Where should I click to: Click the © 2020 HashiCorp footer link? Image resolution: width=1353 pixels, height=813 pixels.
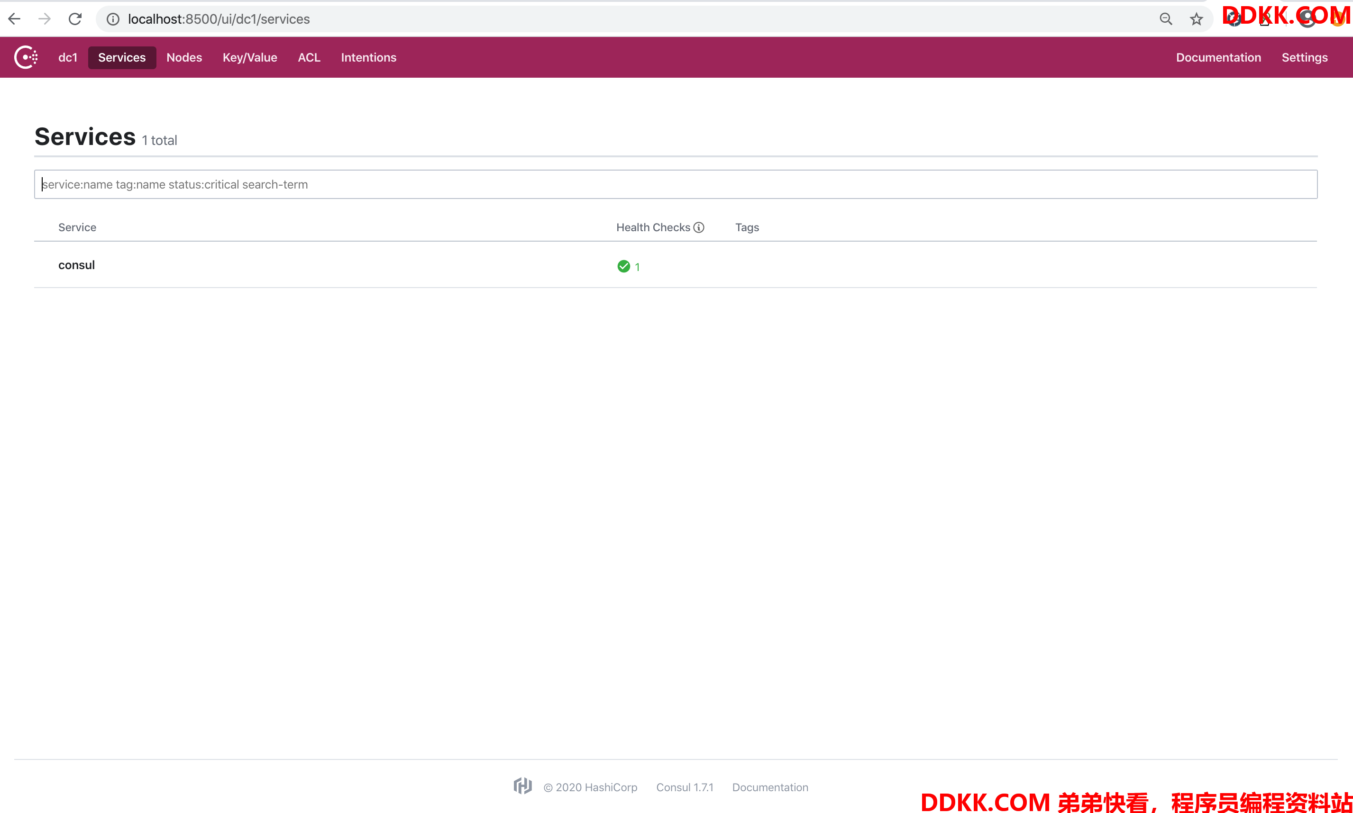click(x=590, y=787)
